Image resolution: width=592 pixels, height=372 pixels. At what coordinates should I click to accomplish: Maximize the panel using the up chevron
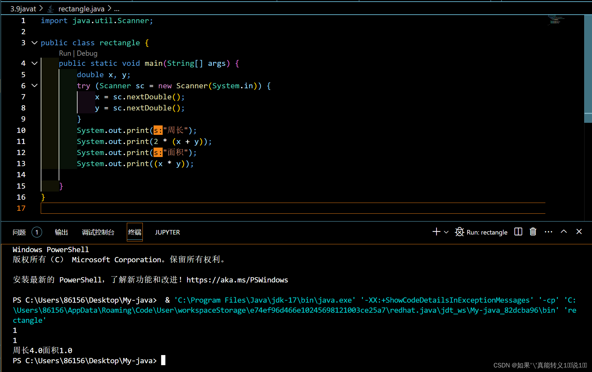click(564, 231)
